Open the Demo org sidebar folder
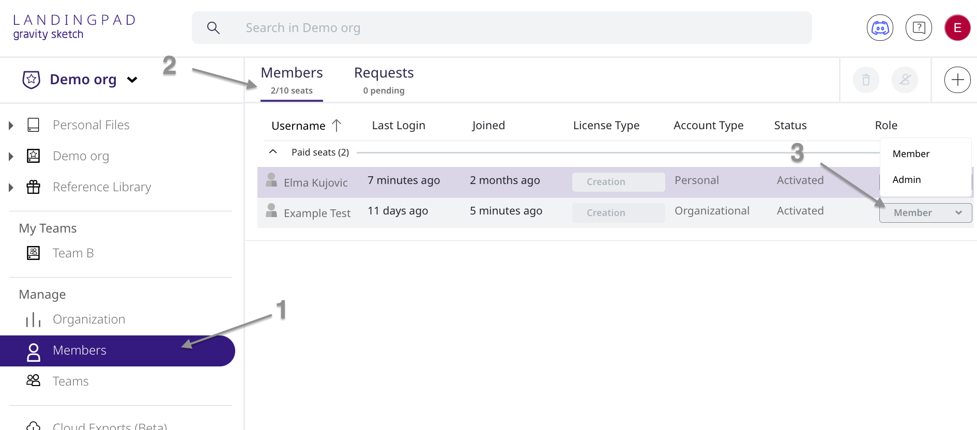Image resolution: width=977 pixels, height=430 pixels. point(81,156)
